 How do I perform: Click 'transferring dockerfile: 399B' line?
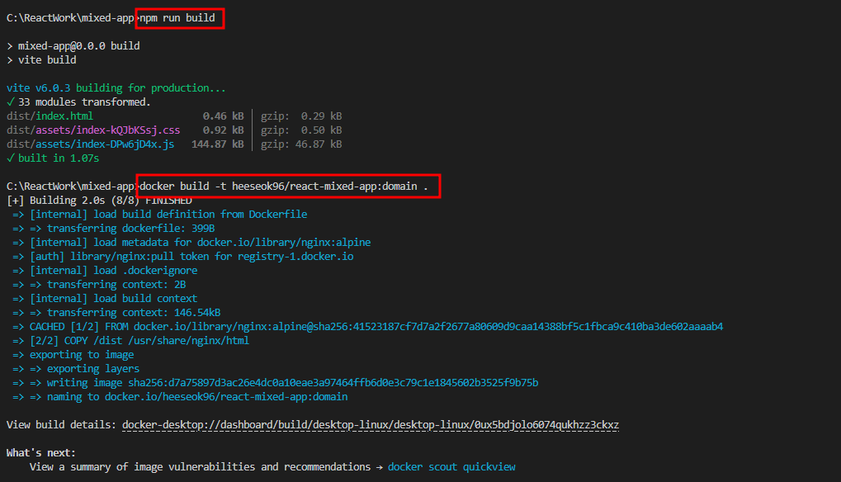tap(114, 228)
